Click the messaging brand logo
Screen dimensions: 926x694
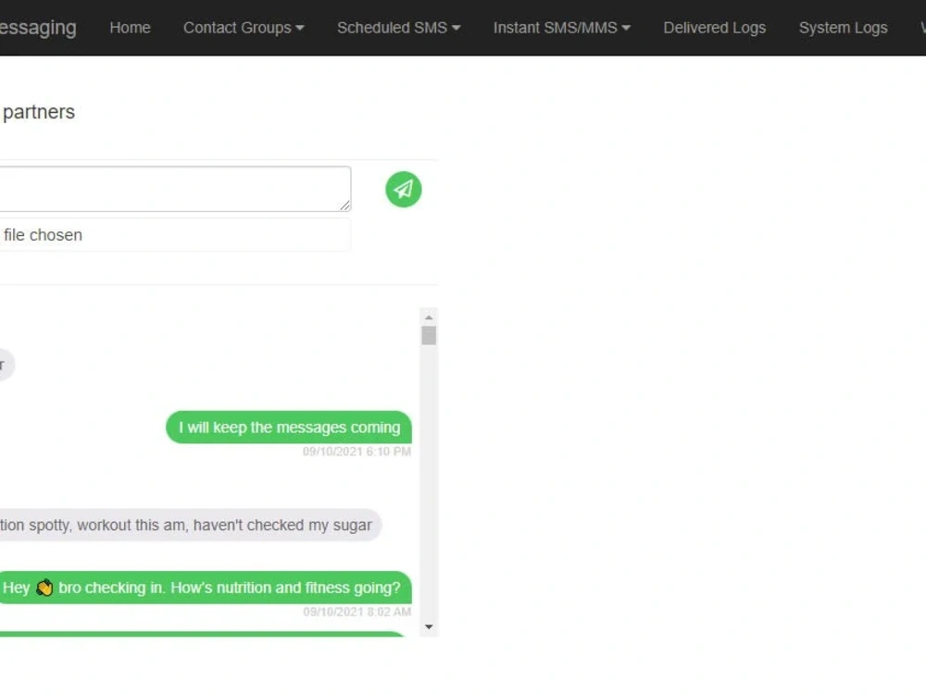coord(39,28)
